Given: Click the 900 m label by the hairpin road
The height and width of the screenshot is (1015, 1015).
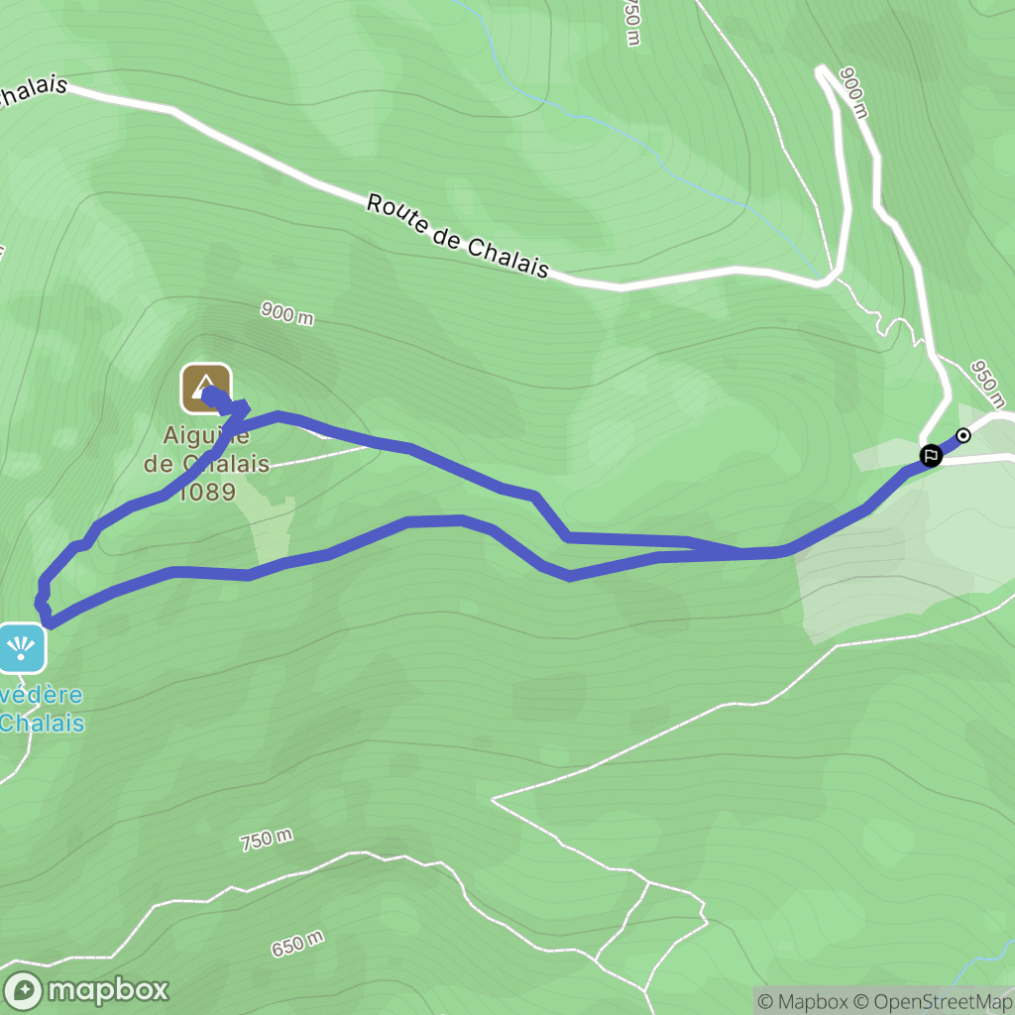Looking at the screenshot, I should pos(853,92).
